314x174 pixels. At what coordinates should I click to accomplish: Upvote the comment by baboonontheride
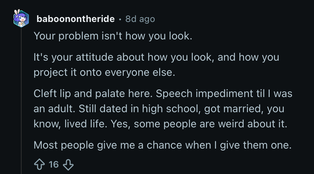tap(39, 164)
